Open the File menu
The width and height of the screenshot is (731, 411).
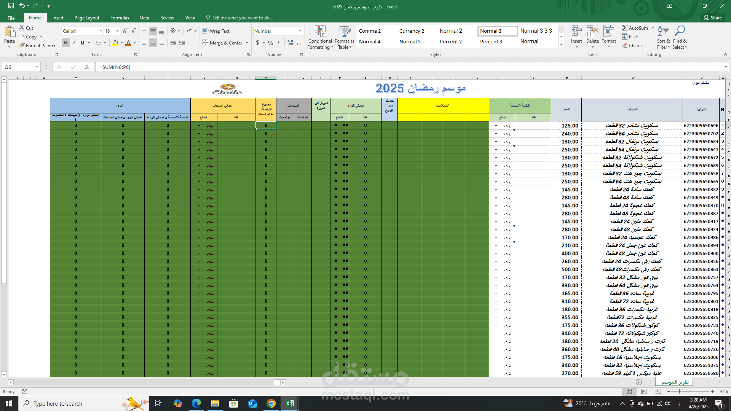[x=11, y=18]
